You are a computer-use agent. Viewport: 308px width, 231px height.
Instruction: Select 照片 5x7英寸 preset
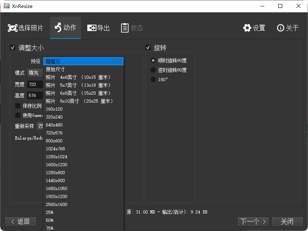(83, 85)
